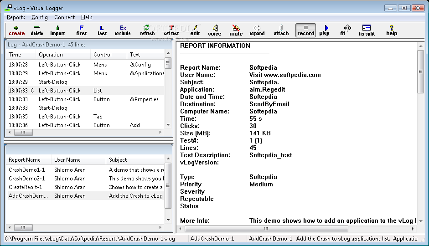Viewport: 429px width, 246px height.
Task: Click Visit www.softpedia.com user name value
Action: pyautogui.click(x=285, y=75)
